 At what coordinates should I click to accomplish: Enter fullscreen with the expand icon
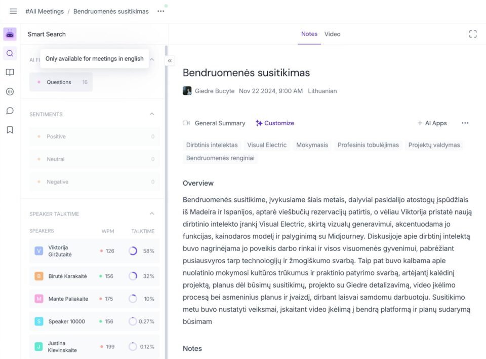(x=473, y=34)
